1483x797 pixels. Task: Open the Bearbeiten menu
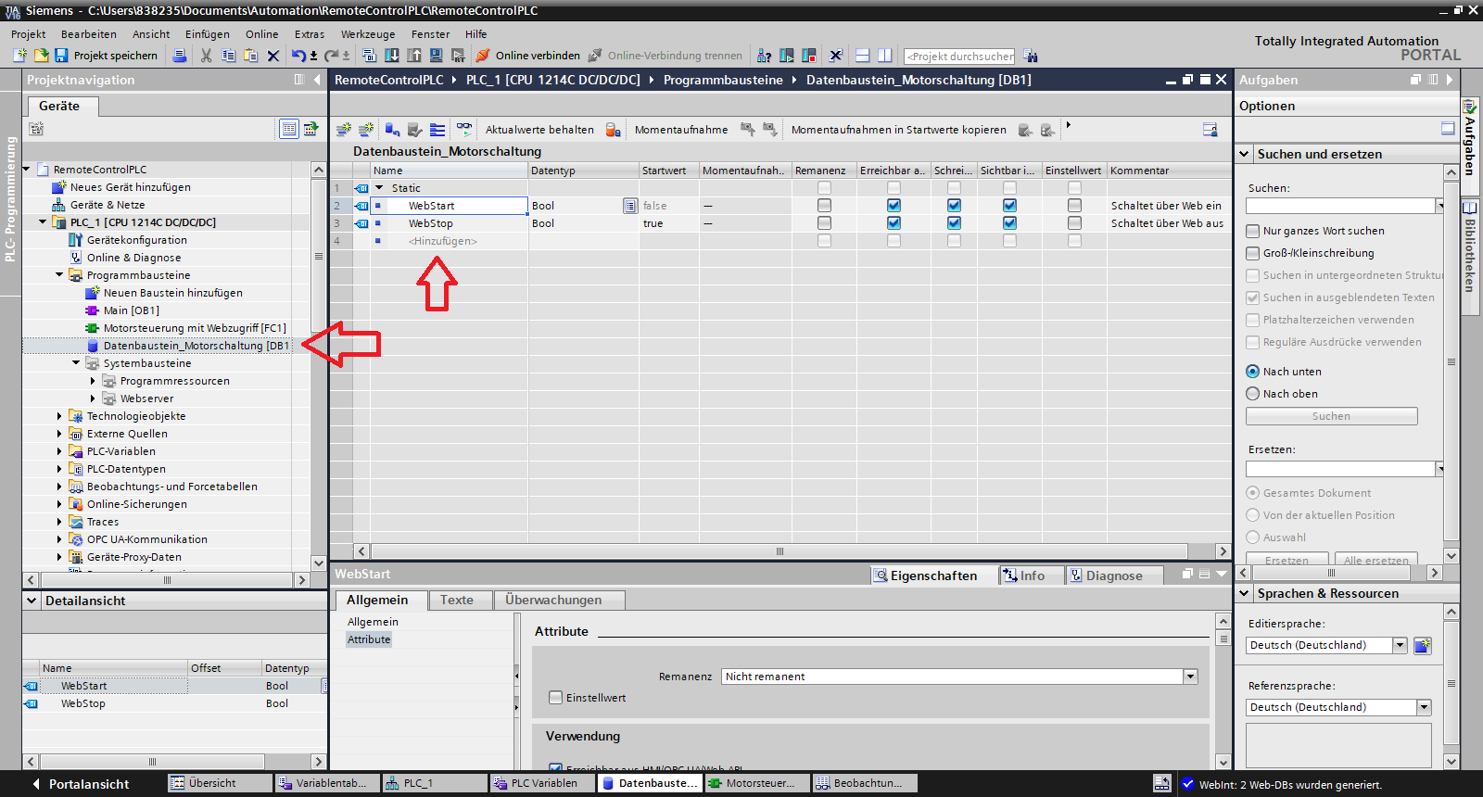89,34
